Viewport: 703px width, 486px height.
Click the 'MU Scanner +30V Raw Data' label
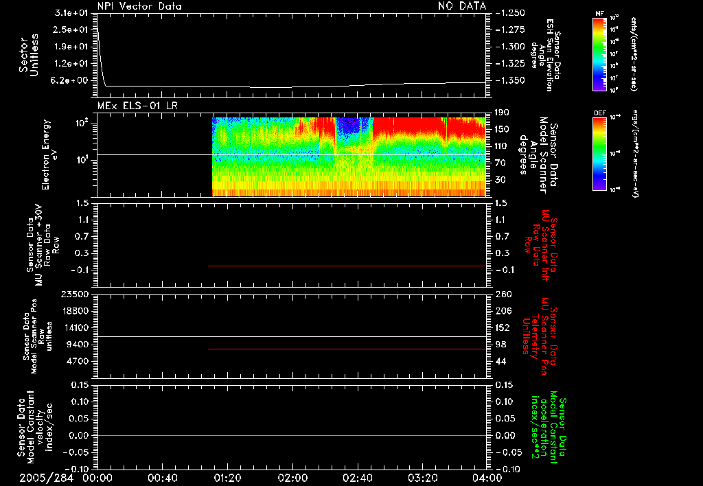(43, 245)
